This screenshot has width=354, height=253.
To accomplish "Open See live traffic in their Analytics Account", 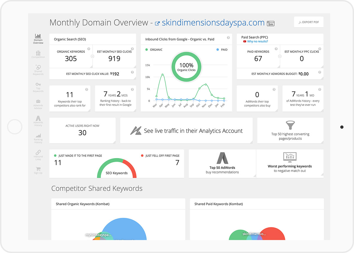I will (186, 131).
